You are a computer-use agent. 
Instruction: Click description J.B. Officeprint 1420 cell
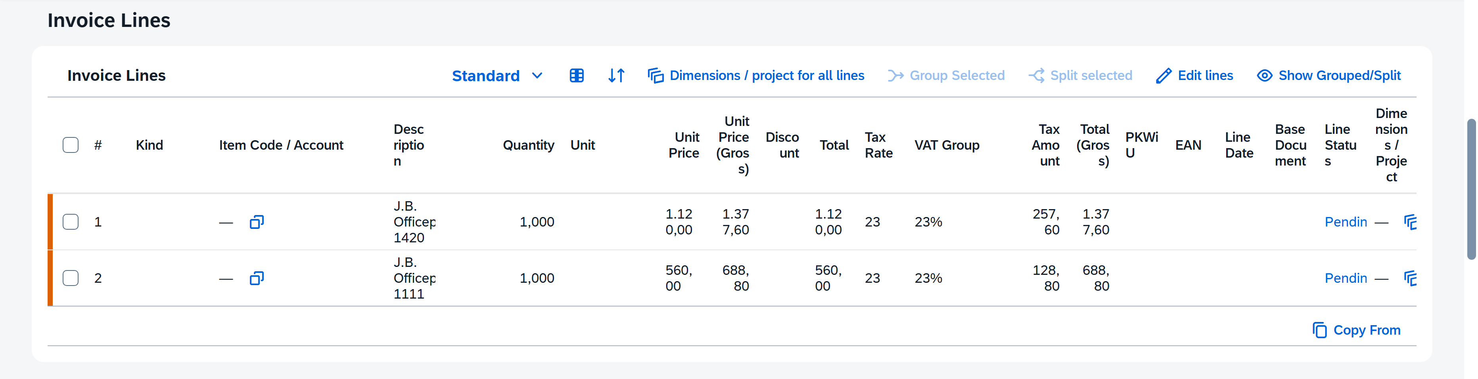pos(414,222)
